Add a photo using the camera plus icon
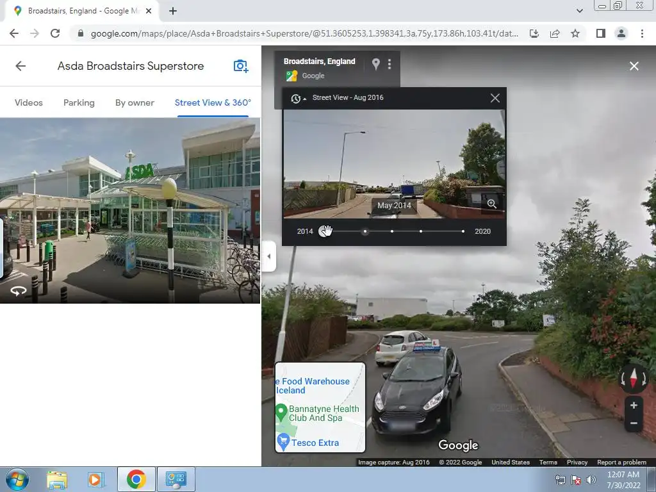Viewport: 656px width, 492px height. coord(241,66)
